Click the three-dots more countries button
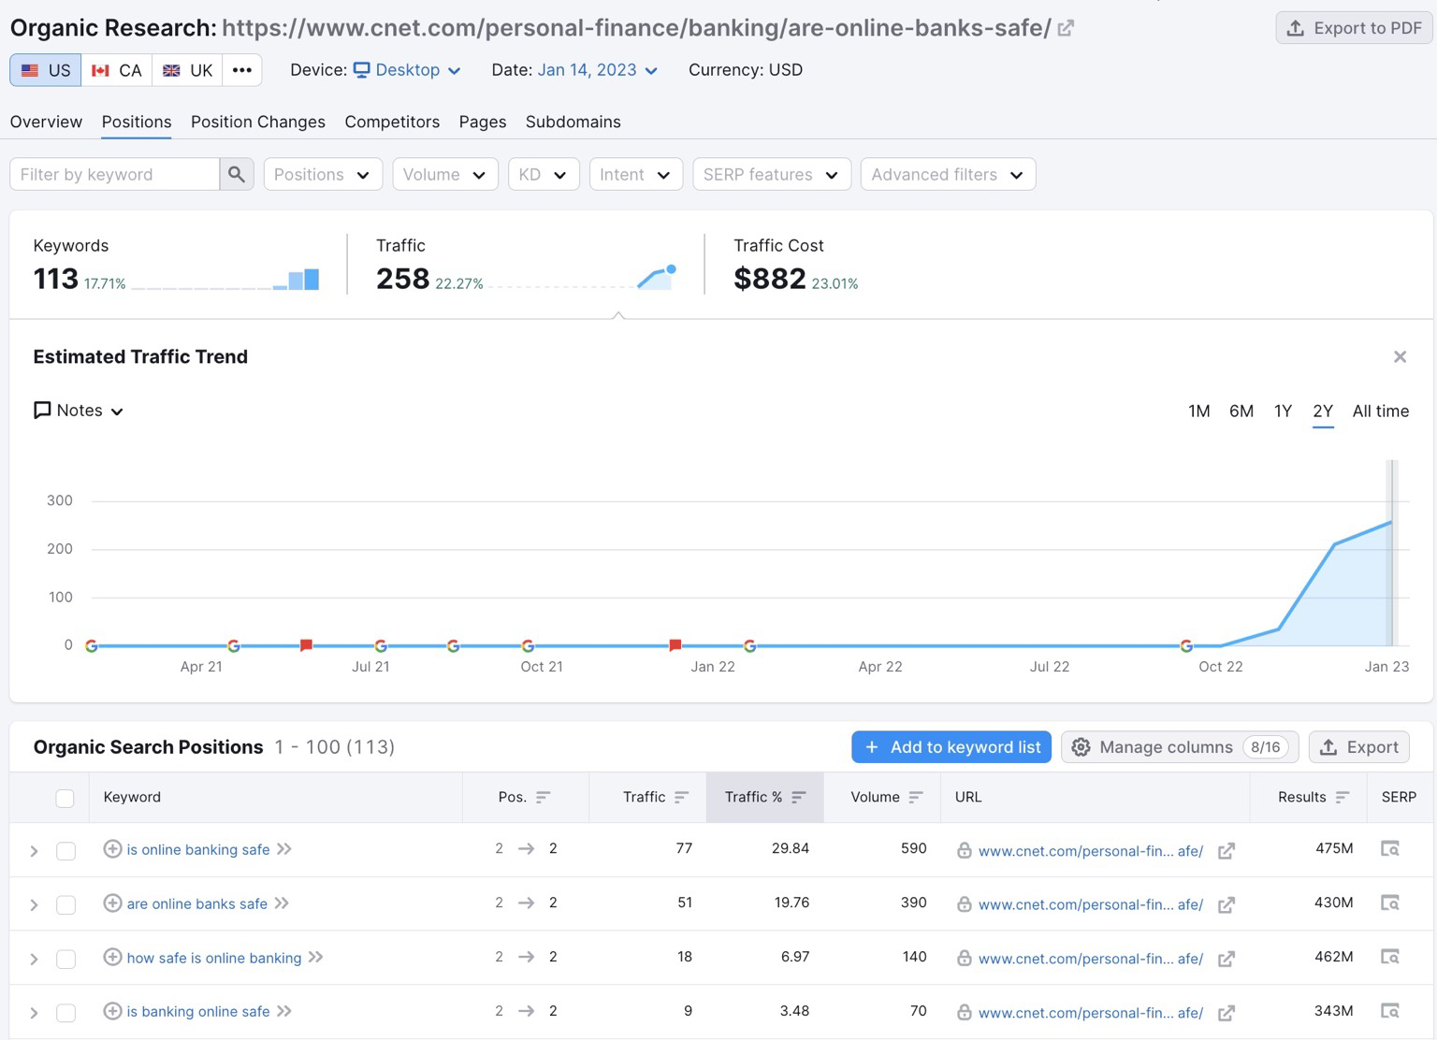The height and width of the screenshot is (1040, 1437). coord(241,70)
